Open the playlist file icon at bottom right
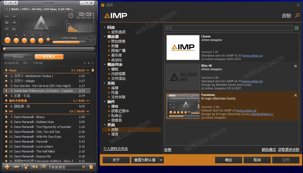This screenshot has height=173, width=303. click(91, 167)
